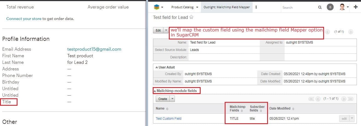Sort by Subsriber fields column

tap(257, 108)
